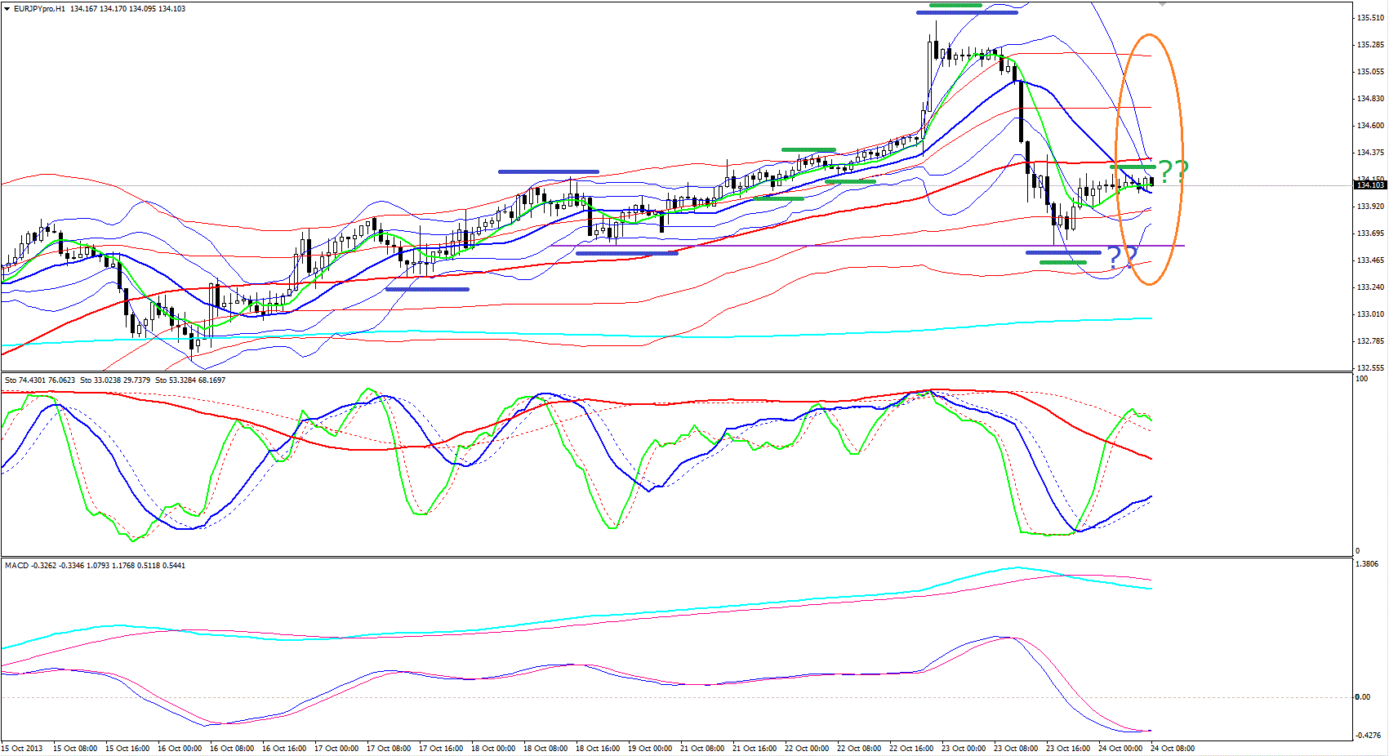This screenshot has width=1389, height=756.
Task: Click the 16 Oct 16:00 time label
Action: pos(284,748)
